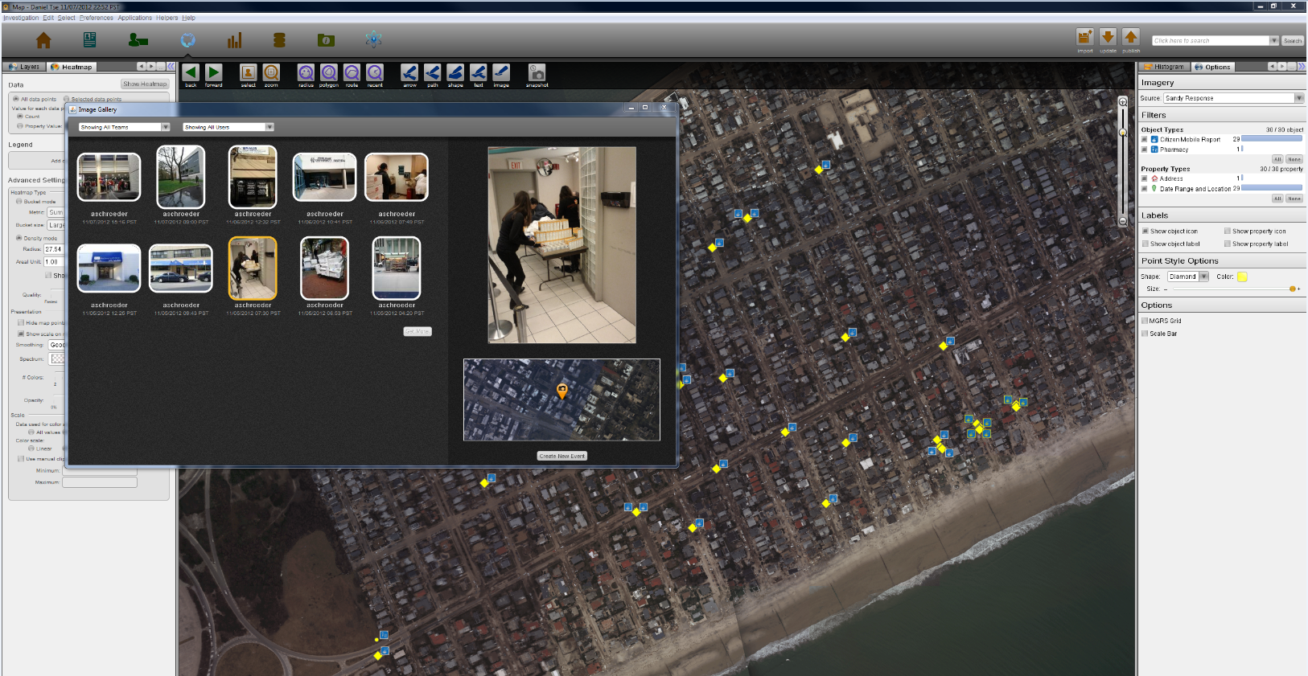Click the Search button
The image size is (1308, 676).
tap(1293, 40)
